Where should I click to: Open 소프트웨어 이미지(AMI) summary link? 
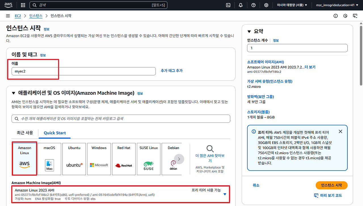click(x=265, y=62)
